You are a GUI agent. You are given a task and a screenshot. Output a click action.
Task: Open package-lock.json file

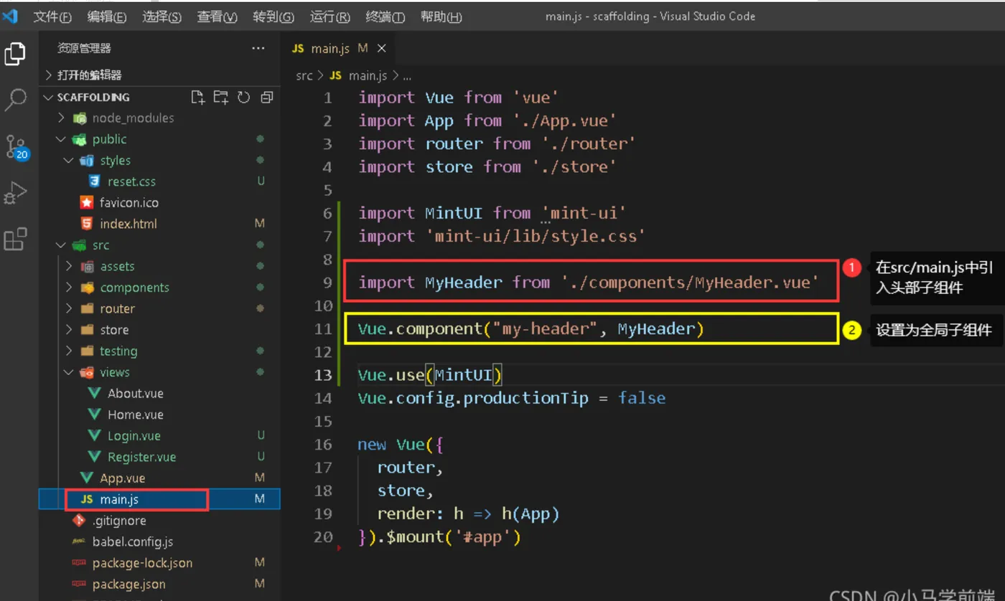(x=142, y=563)
